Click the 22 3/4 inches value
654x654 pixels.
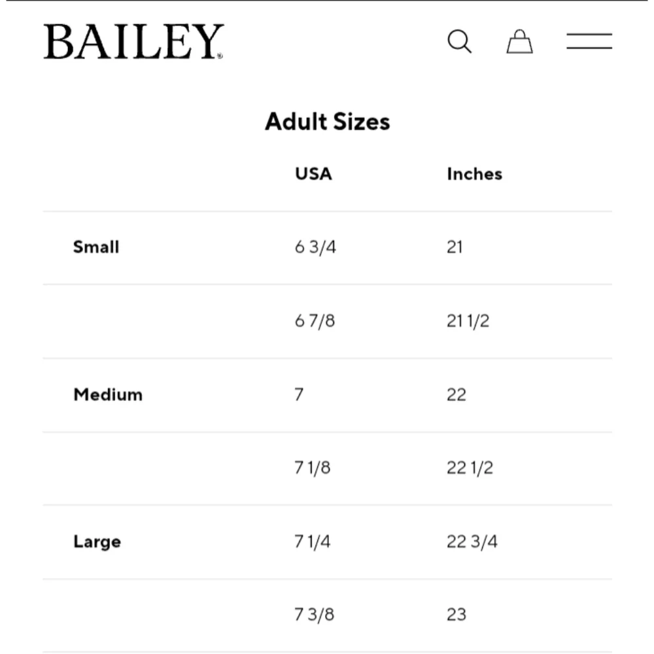click(472, 542)
